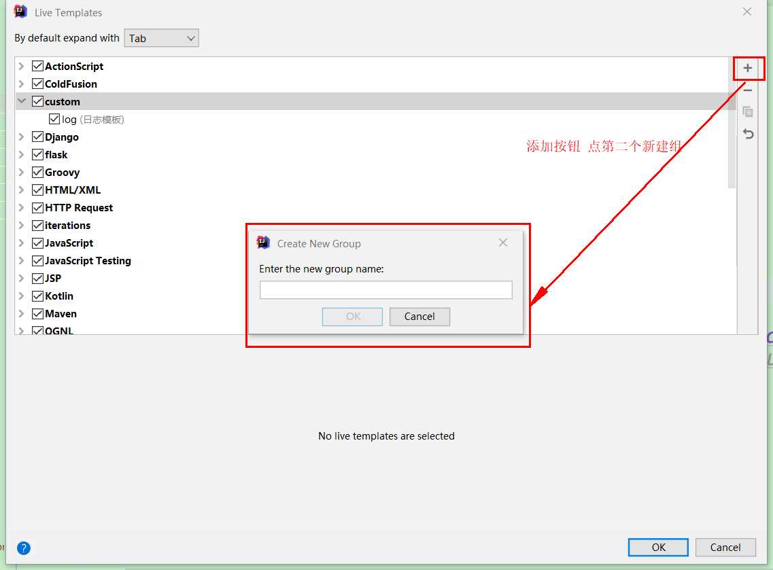Toggle the JavaScript Testing checkbox
Screen dimensions: 773x570
point(37,261)
